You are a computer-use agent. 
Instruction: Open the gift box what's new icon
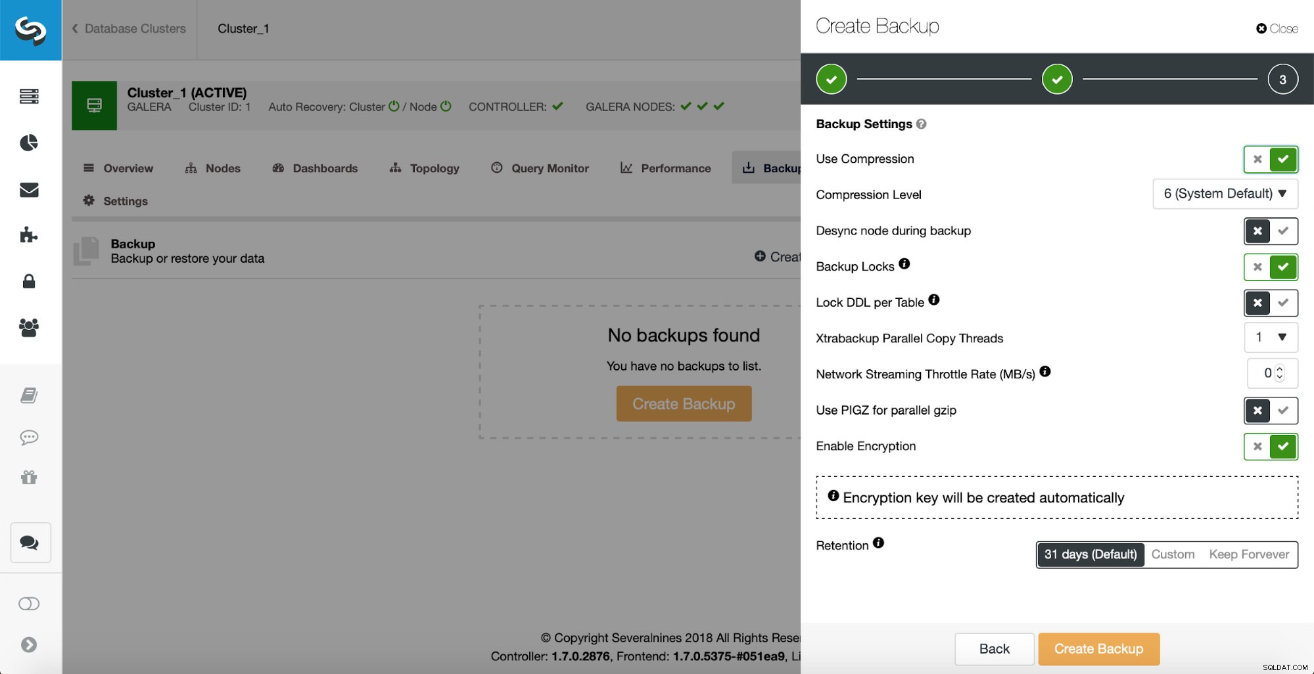point(29,478)
